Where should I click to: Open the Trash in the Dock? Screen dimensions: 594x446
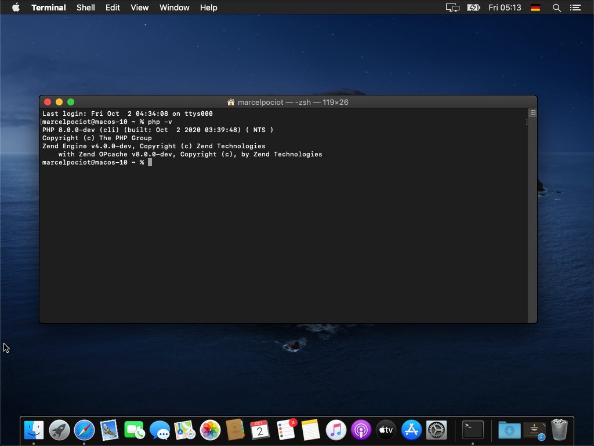tap(559, 430)
